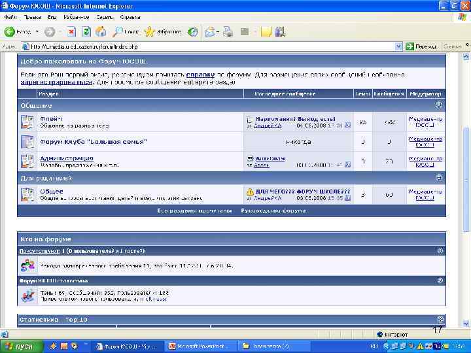Image resolution: width=471 pixels, height=353 pixels.
Task: Click warning icon beside ДЛЯ ЧЕГО??? post
Action: 250,192
